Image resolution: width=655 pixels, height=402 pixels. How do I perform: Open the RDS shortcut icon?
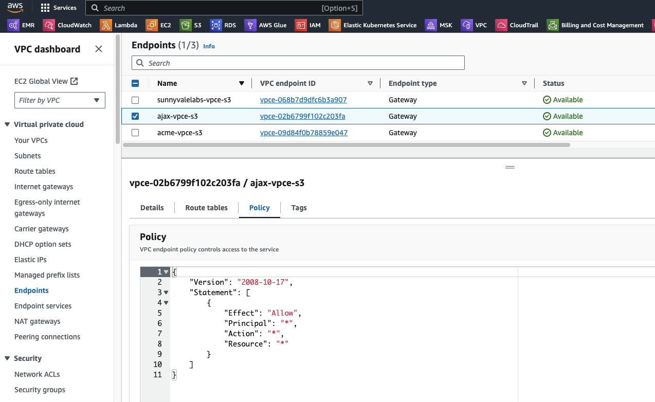(216, 25)
